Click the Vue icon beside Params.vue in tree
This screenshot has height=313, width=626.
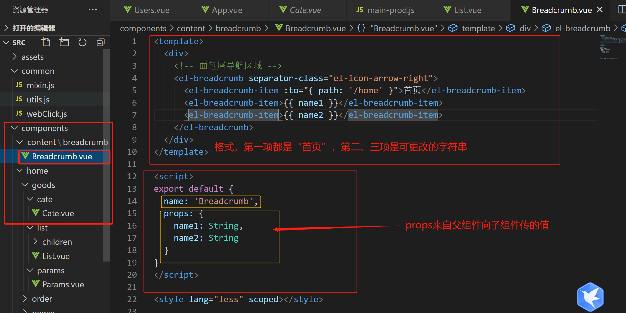(36, 284)
